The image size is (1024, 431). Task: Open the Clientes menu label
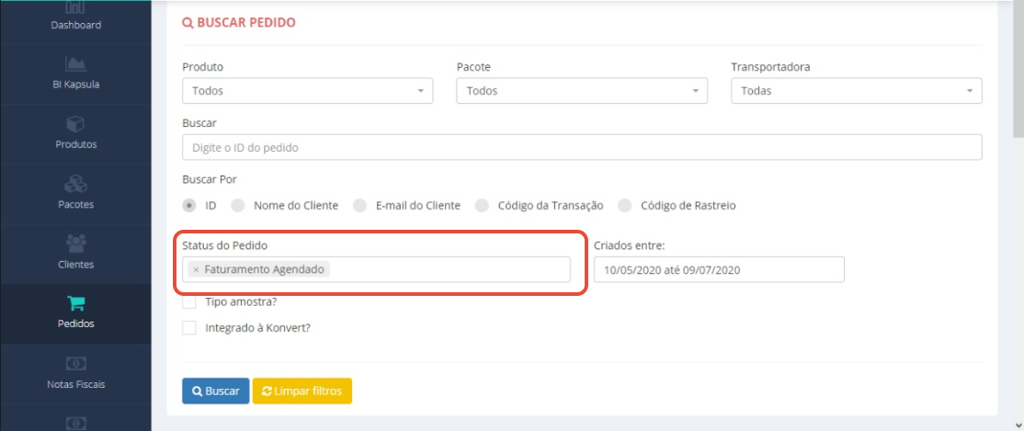(75, 265)
